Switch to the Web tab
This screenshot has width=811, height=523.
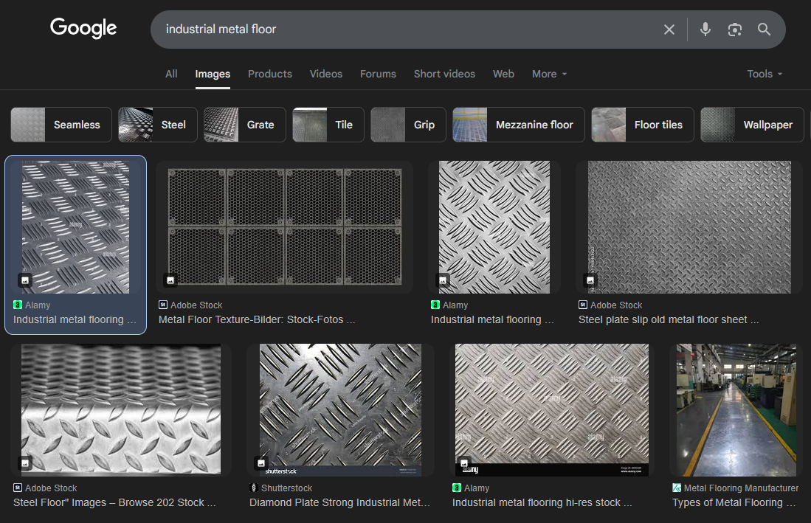503,74
